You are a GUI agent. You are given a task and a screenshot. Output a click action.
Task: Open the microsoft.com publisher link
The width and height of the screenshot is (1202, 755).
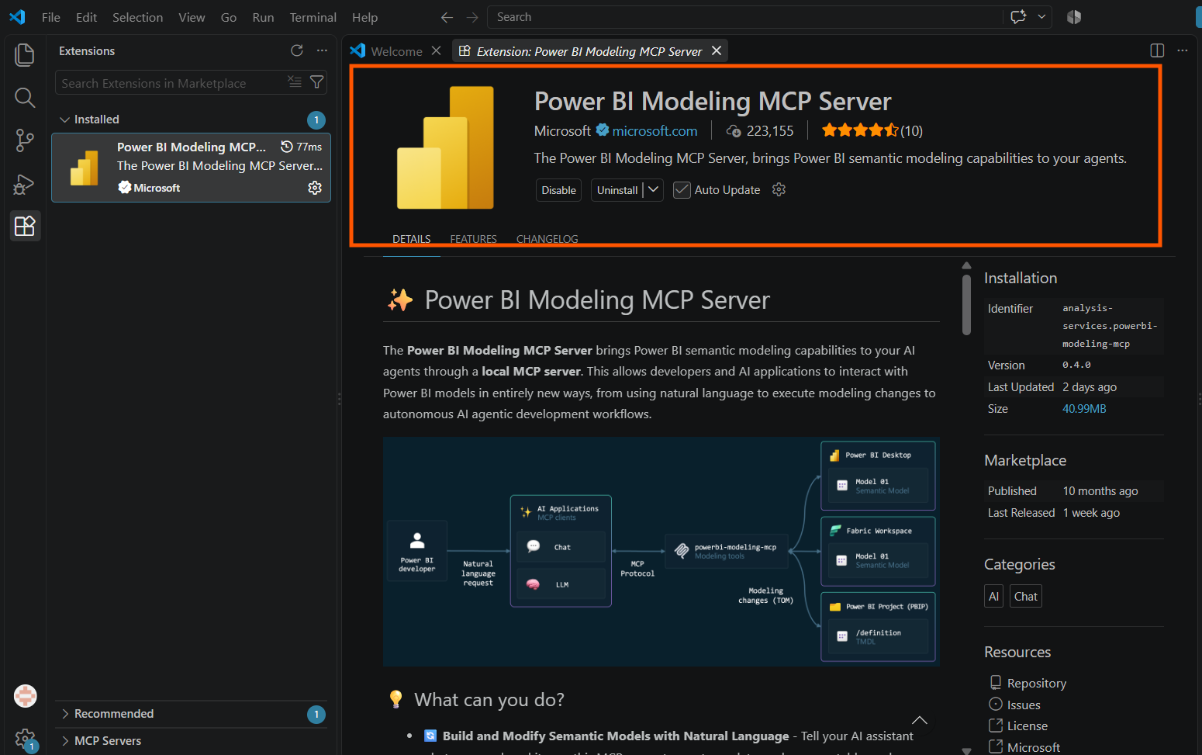[655, 130]
